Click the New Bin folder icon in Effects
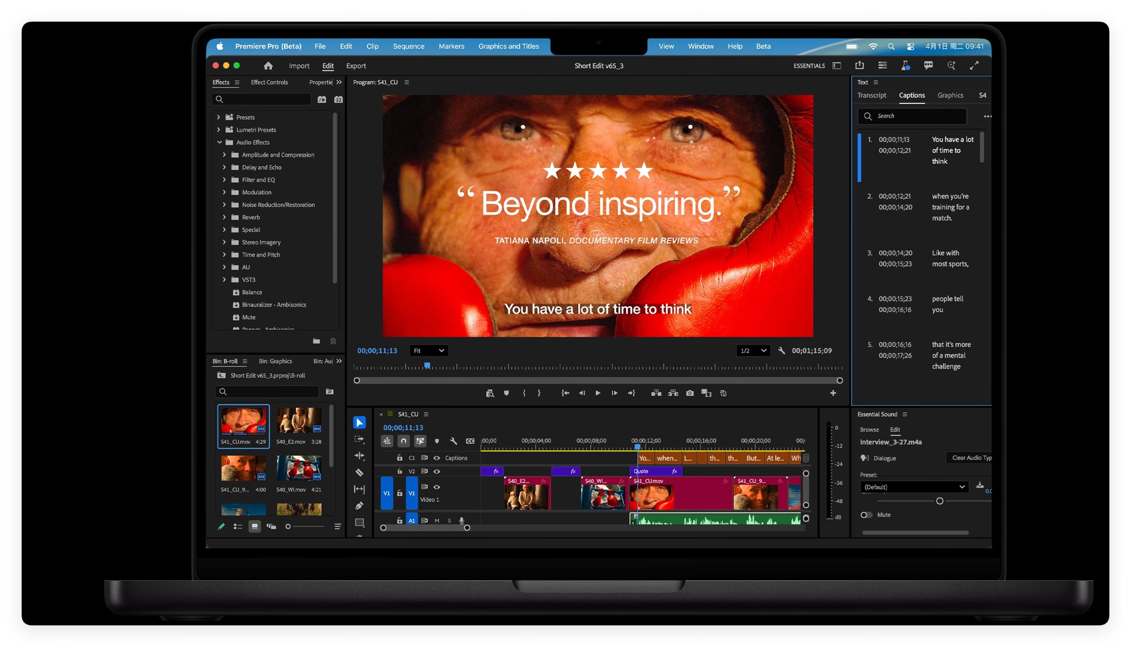This screenshot has width=1130, height=647. click(316, 341)
